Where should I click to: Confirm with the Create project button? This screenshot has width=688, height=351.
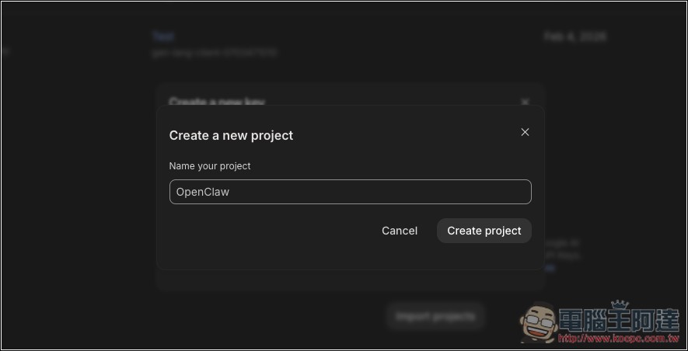coord(484,231)
